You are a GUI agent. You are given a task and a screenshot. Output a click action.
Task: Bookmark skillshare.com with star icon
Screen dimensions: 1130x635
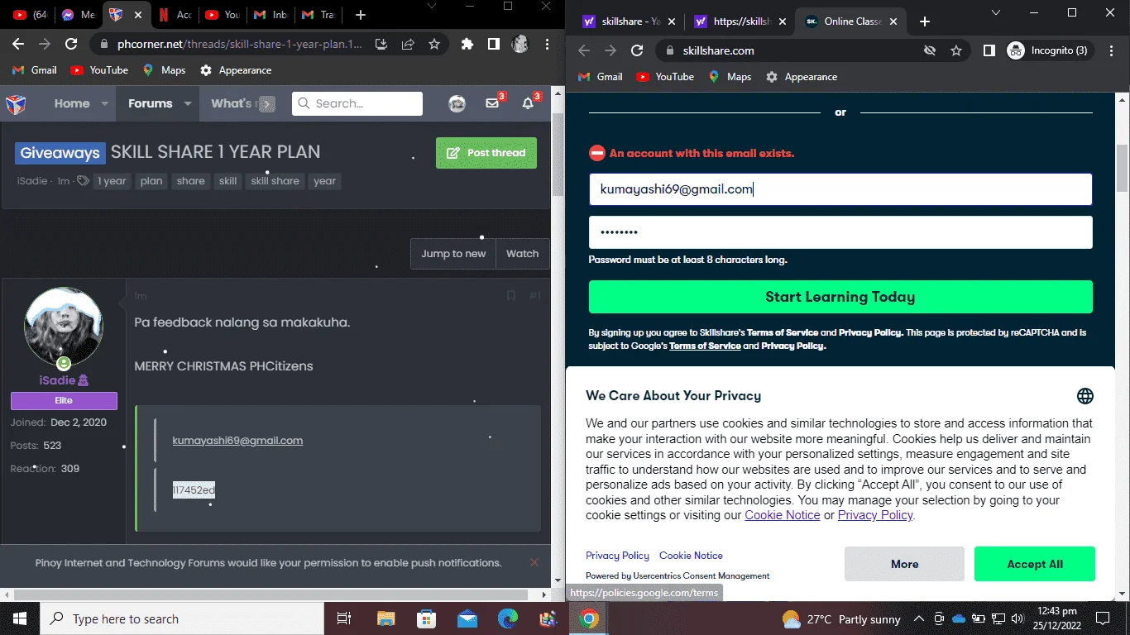(x=956, y=50)
